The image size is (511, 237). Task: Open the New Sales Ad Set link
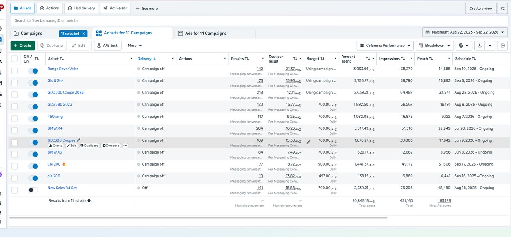pyautogui.click(x=62, y=188)
